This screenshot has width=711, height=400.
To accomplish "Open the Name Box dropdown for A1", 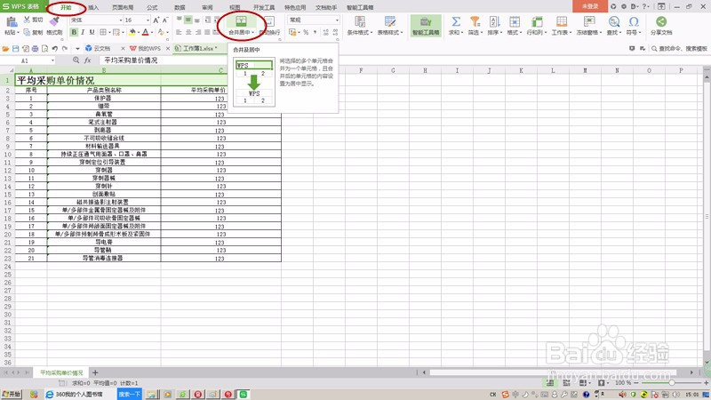I will pyautogui.click(x=52, y=60).
